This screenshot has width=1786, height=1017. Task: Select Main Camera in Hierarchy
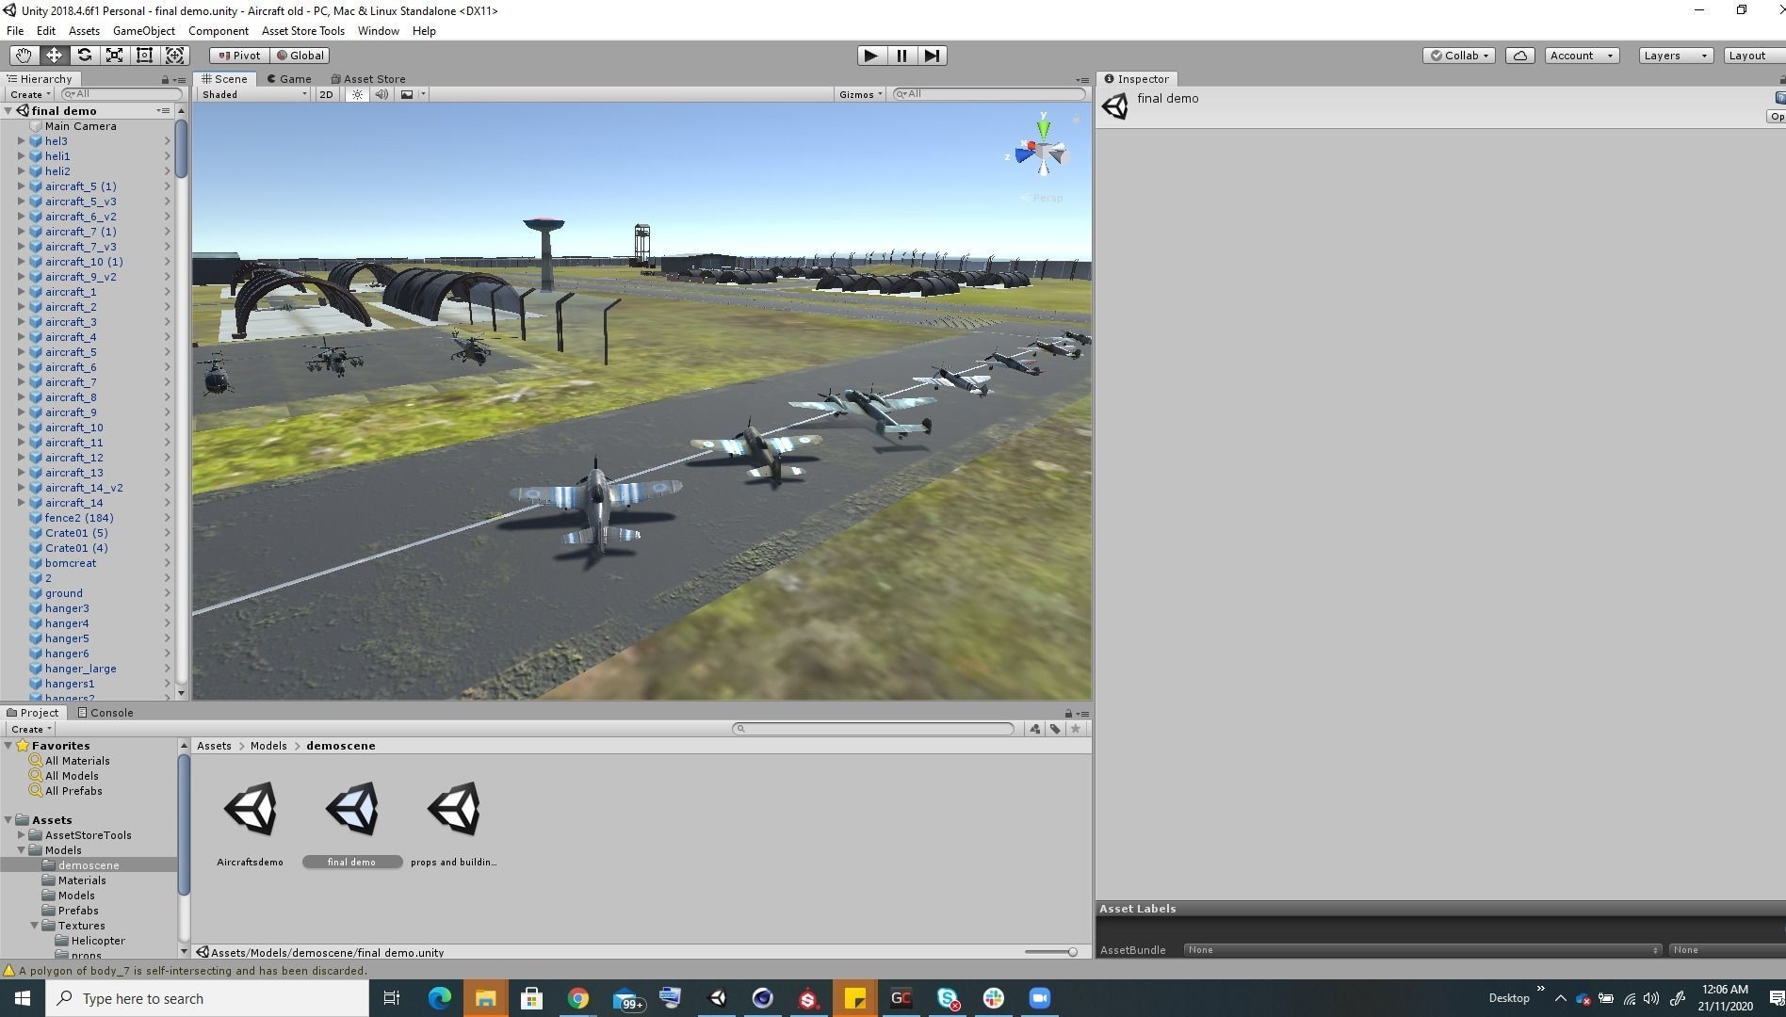coord(81,126)
